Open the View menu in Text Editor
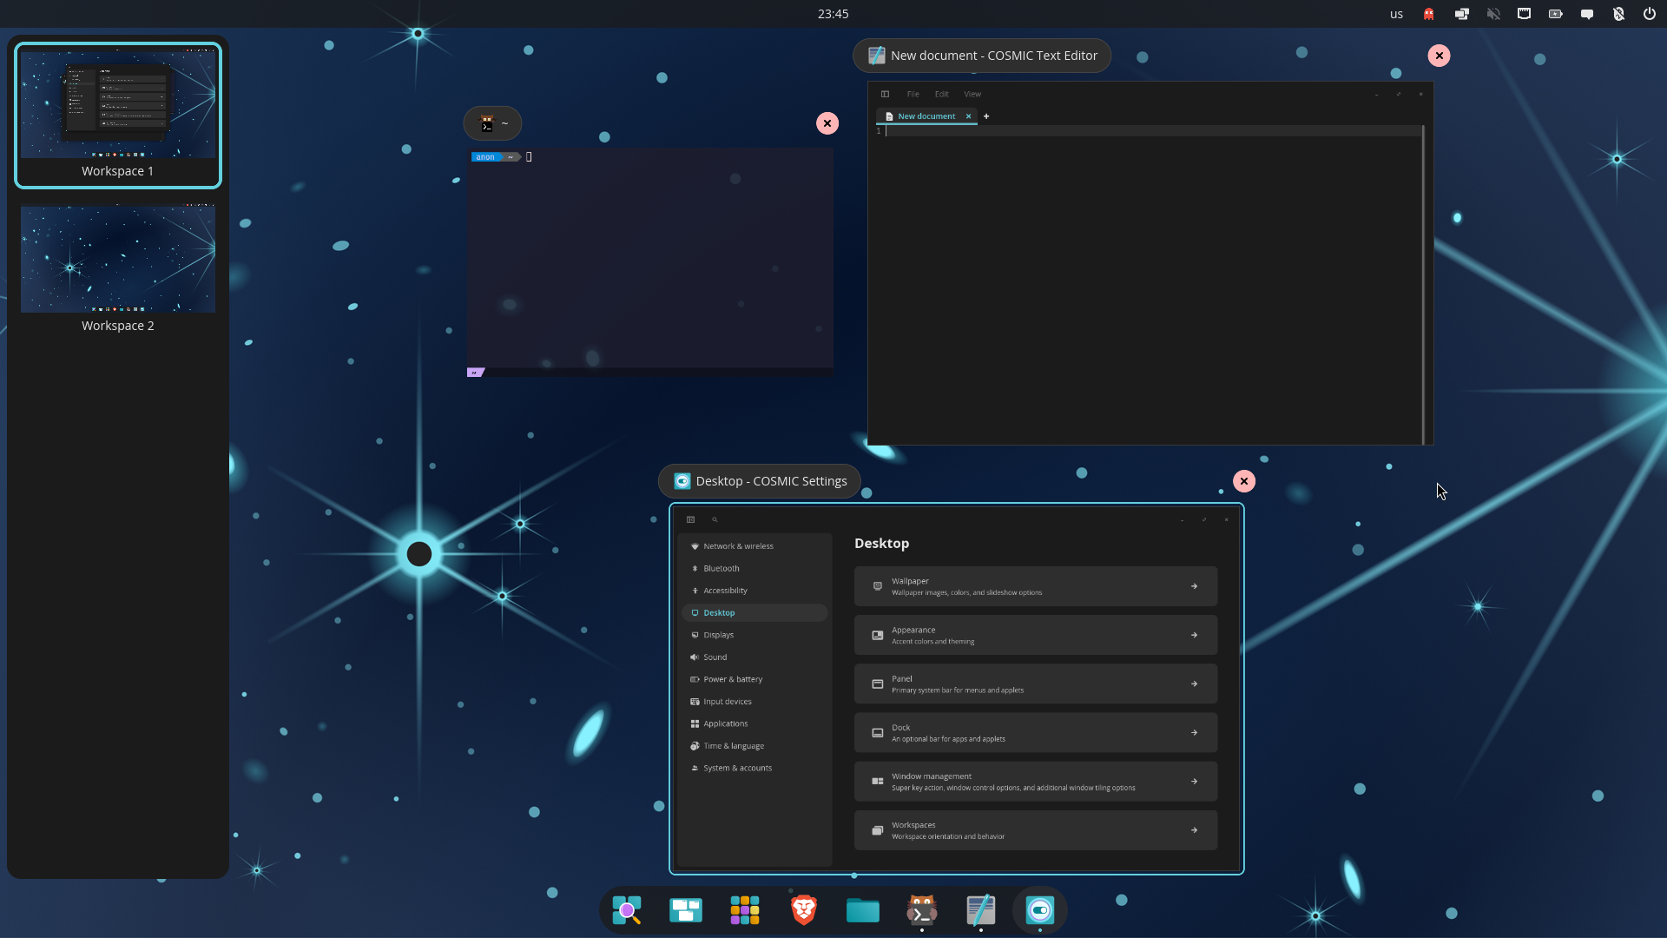Image resolution: width=1667 pixels, height=938 pixels. point(972,94)
